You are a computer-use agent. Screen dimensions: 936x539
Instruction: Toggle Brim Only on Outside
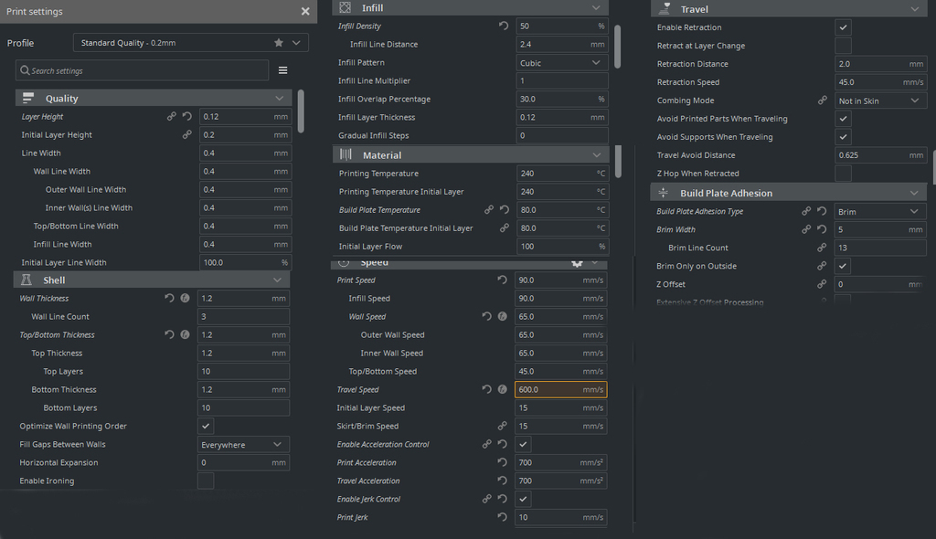click(x=843, y=266)
